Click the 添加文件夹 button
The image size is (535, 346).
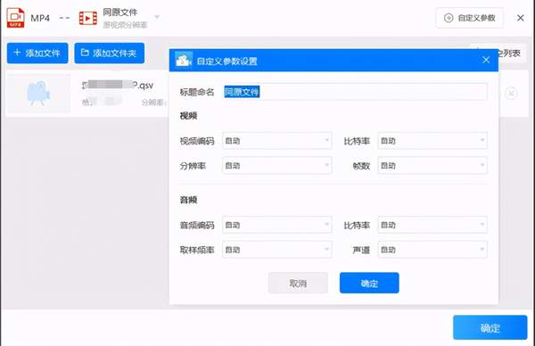click(x=109, y=53)
